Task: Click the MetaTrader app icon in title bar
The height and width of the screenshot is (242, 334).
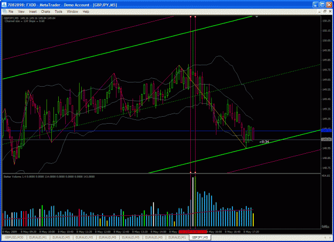Action: coord(4,5)
